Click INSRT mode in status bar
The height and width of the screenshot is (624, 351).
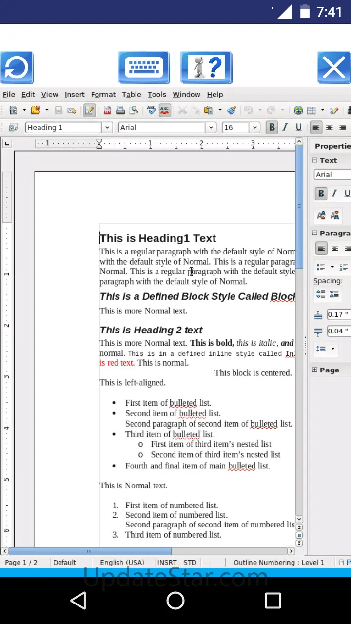coord(167,563)
